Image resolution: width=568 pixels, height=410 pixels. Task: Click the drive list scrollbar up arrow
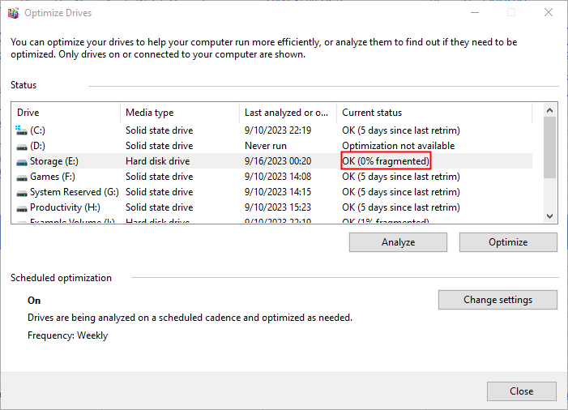(x=550, y=109)
